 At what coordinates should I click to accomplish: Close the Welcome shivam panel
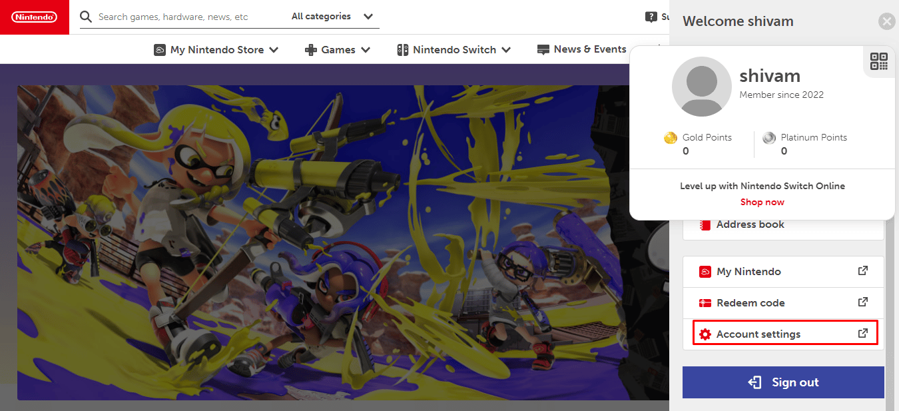click(x=886, y=21)
